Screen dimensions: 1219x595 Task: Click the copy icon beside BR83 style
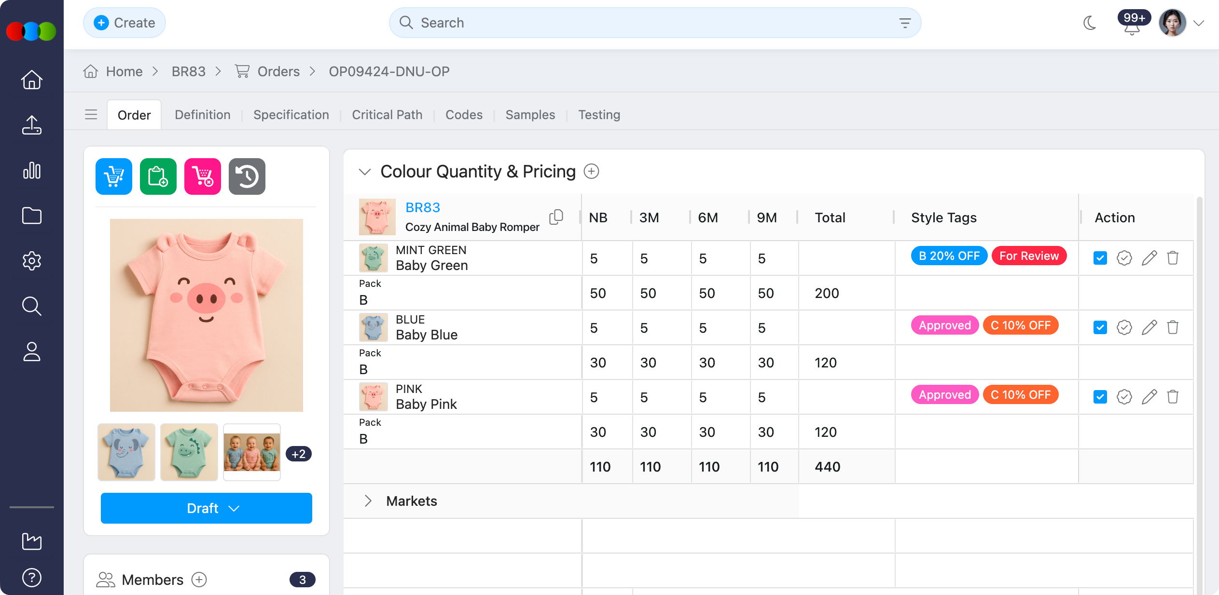click(x=556, y=217)
